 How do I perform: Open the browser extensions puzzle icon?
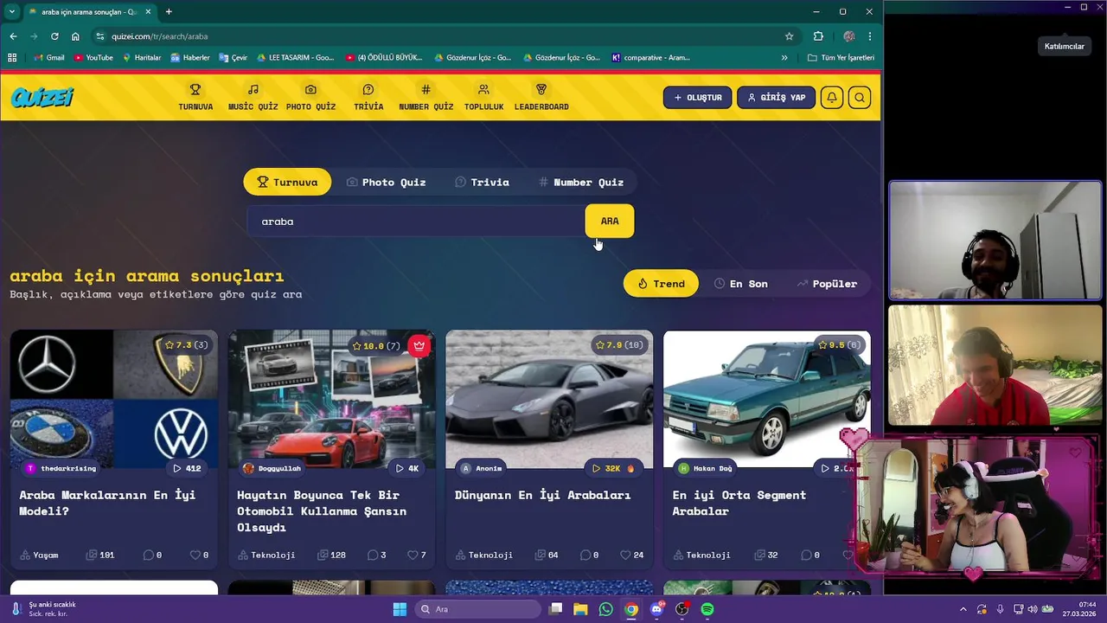pyautogui.click(x=818, y=36)
